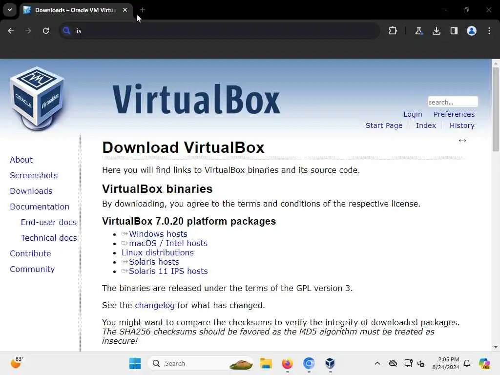The height and width of the screenshot is (375, 500).
Task: Go back with the browser back arrow
Action: coord(11,31)
